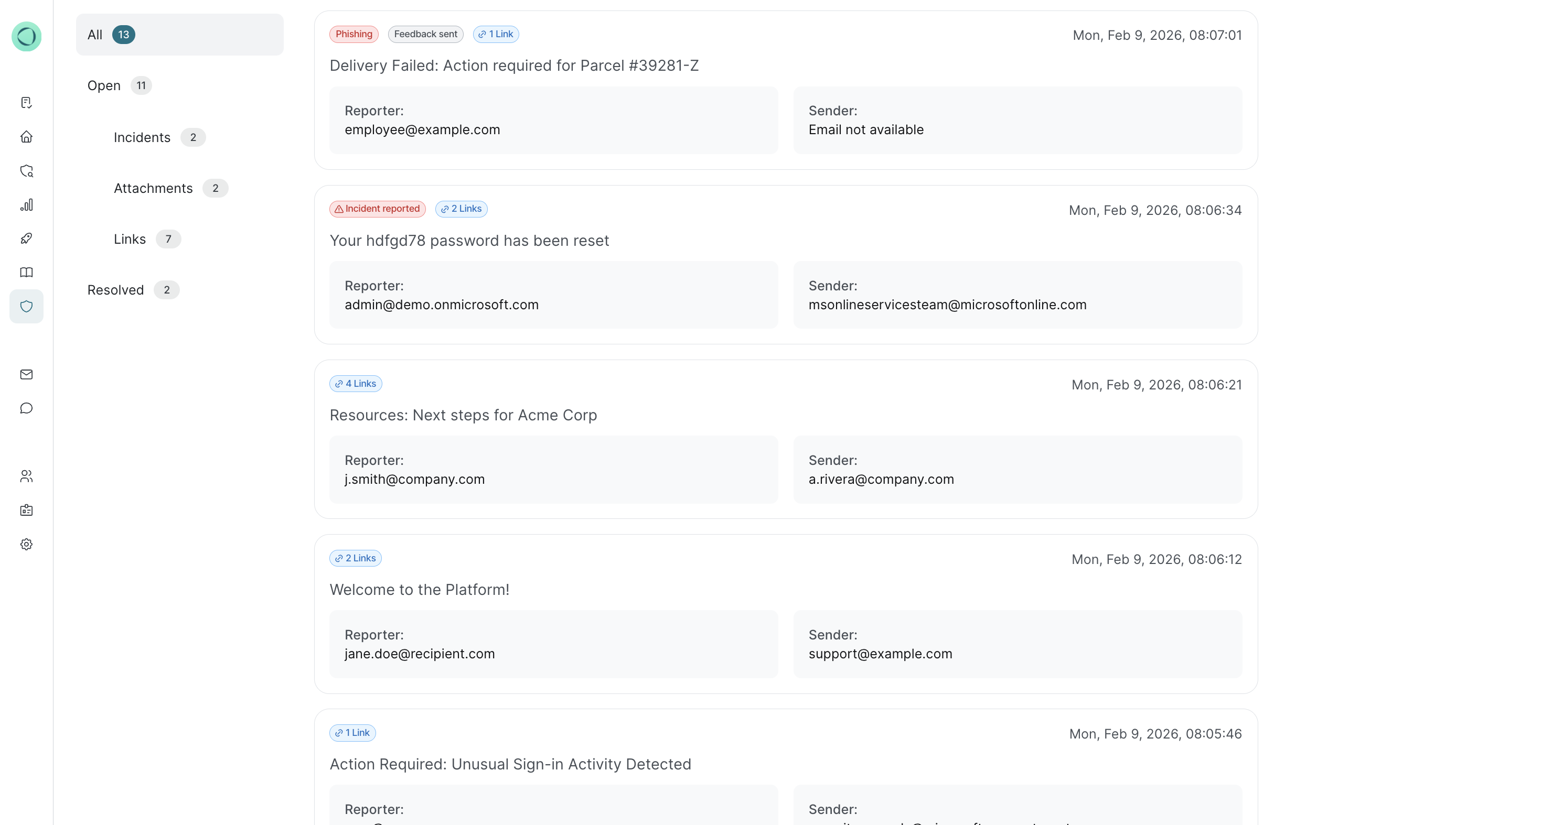This screenshot has height=825, width=1542.
Task: Click 1 Link badge on Unusual Sign-in report
Action: coord(352,733)
